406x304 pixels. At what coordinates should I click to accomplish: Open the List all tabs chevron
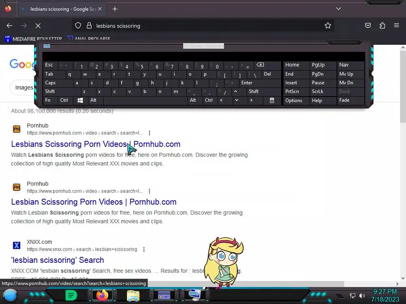pyautogui.click(x=339, y=9)
